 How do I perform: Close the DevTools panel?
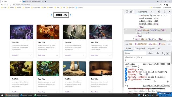click(169, 12)
